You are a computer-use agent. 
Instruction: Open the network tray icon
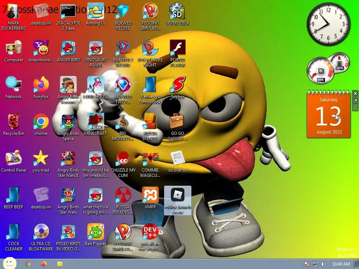point(315,264)
